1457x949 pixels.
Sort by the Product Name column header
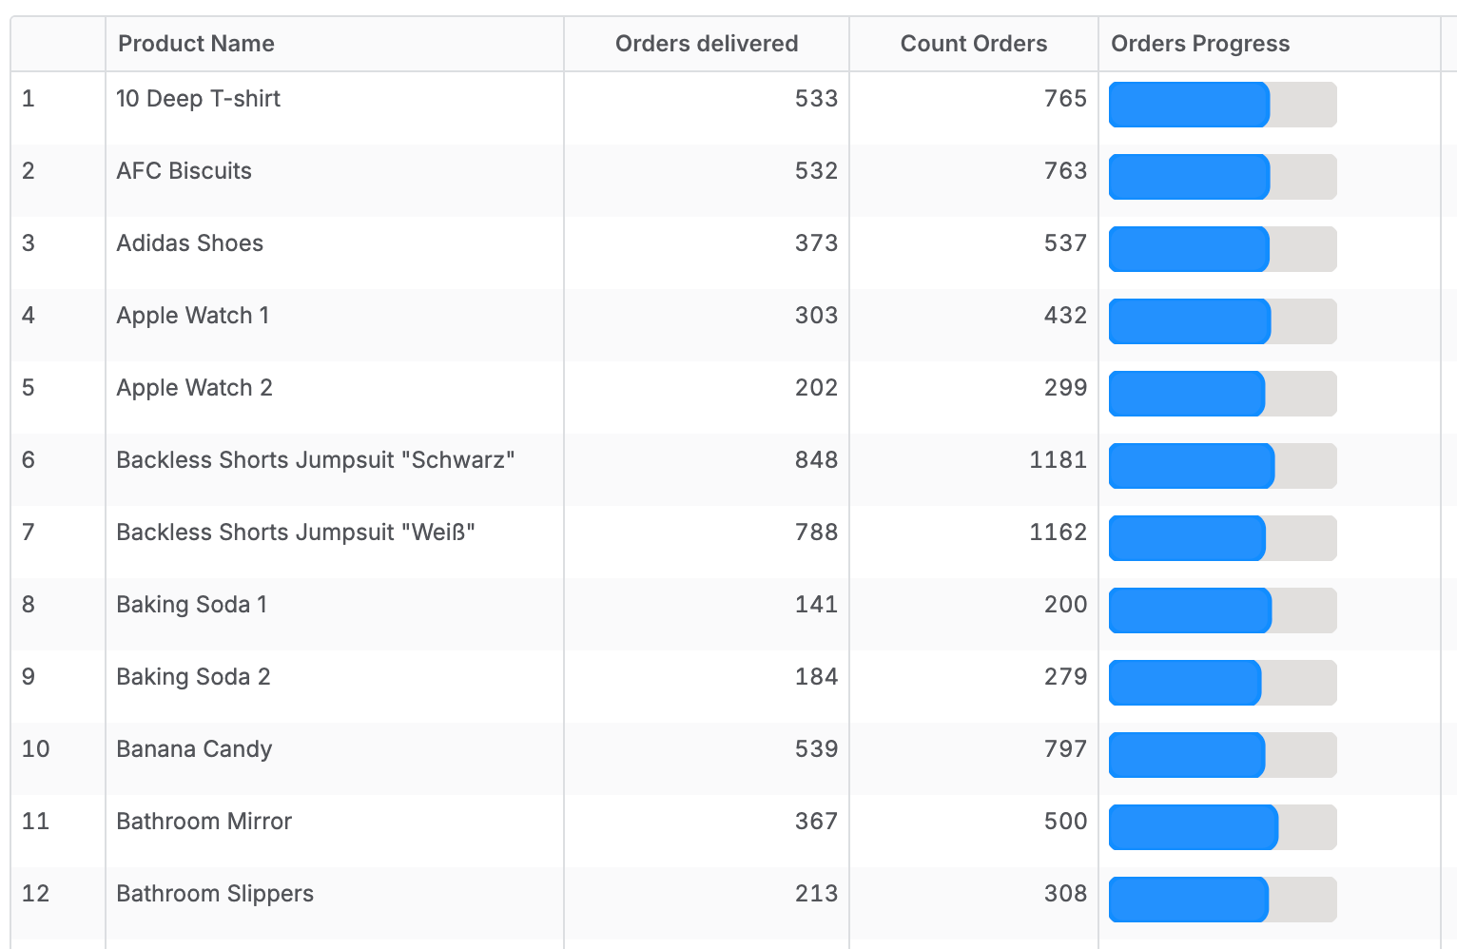334,44
